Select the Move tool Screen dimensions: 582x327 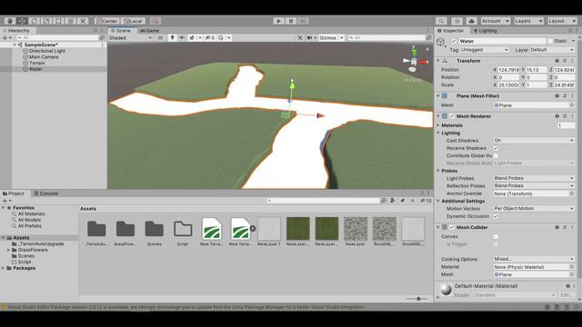click(22, 21)
